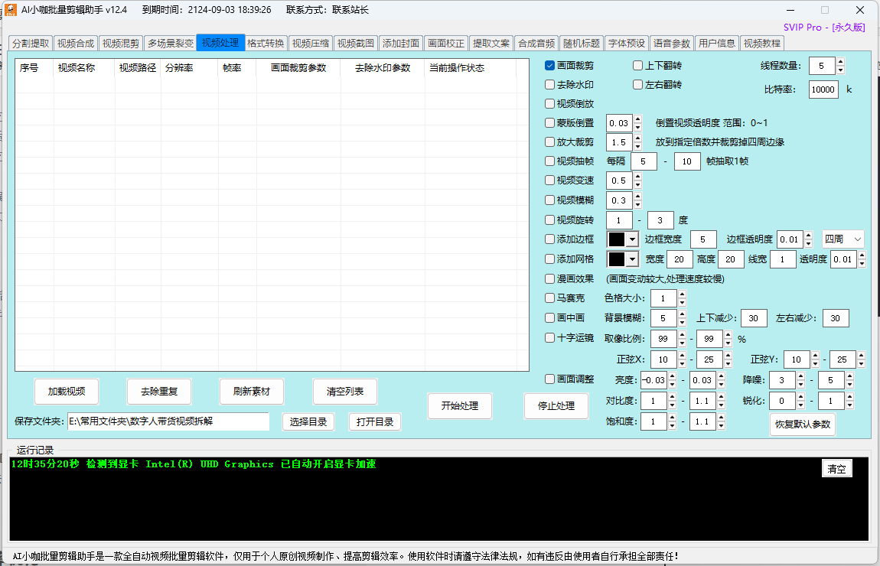
Task: Click 清空 to clear the run log
Action: pyautogui.click(x=837, y=469)
